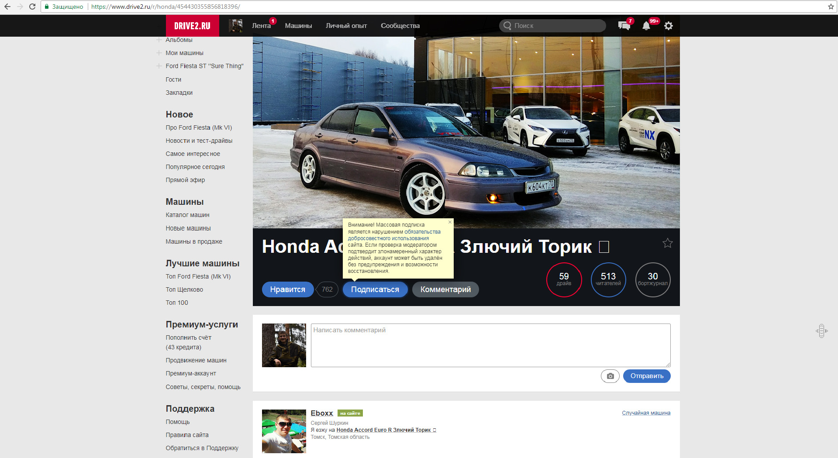Open Правила сайта link
Image resolution: width=838 pixels, height=458 pixels.
tap(187, 435)
